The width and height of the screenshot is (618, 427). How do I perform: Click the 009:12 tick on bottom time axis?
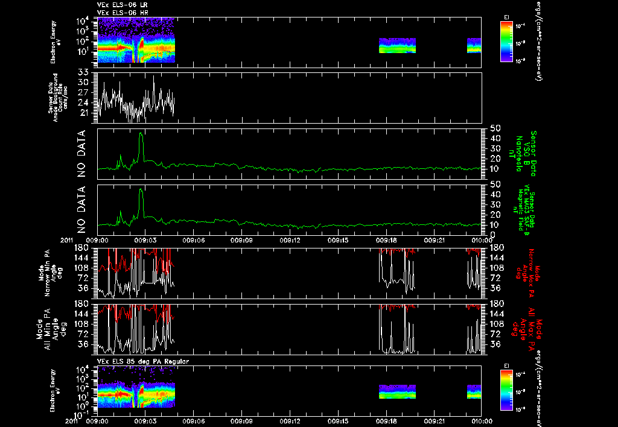(x=290, y=421)
